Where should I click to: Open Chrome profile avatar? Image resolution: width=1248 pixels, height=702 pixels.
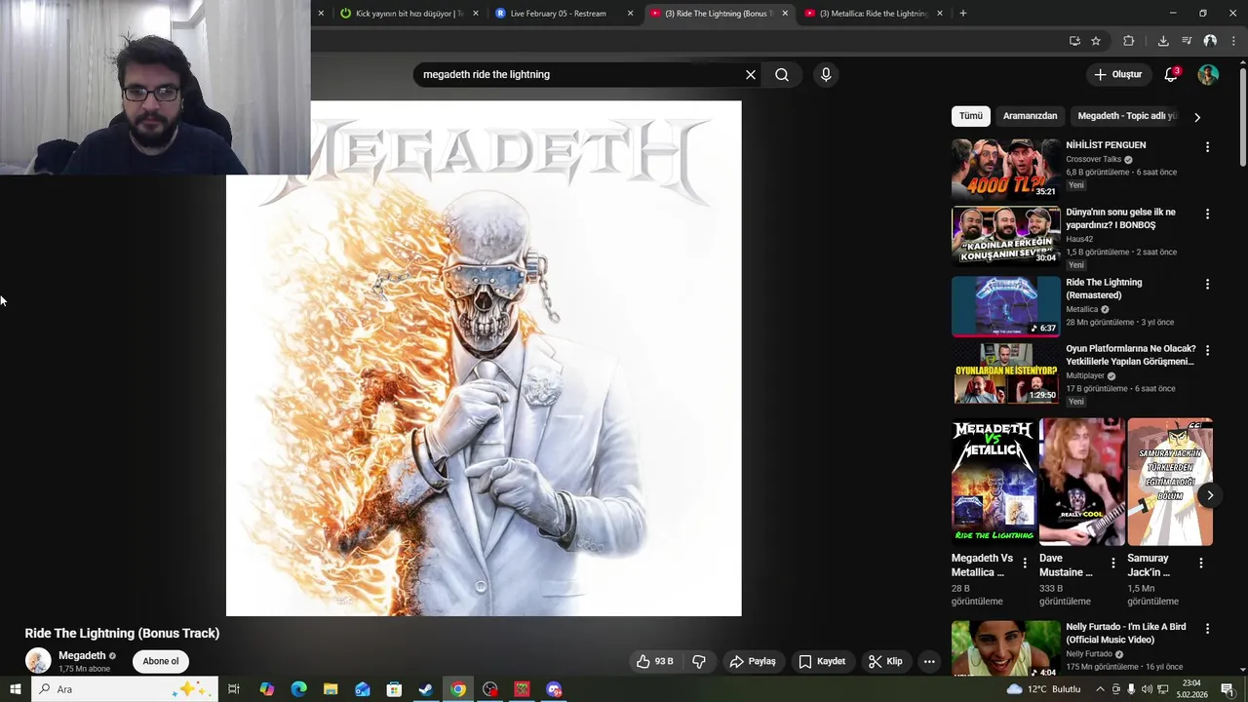1210,41
